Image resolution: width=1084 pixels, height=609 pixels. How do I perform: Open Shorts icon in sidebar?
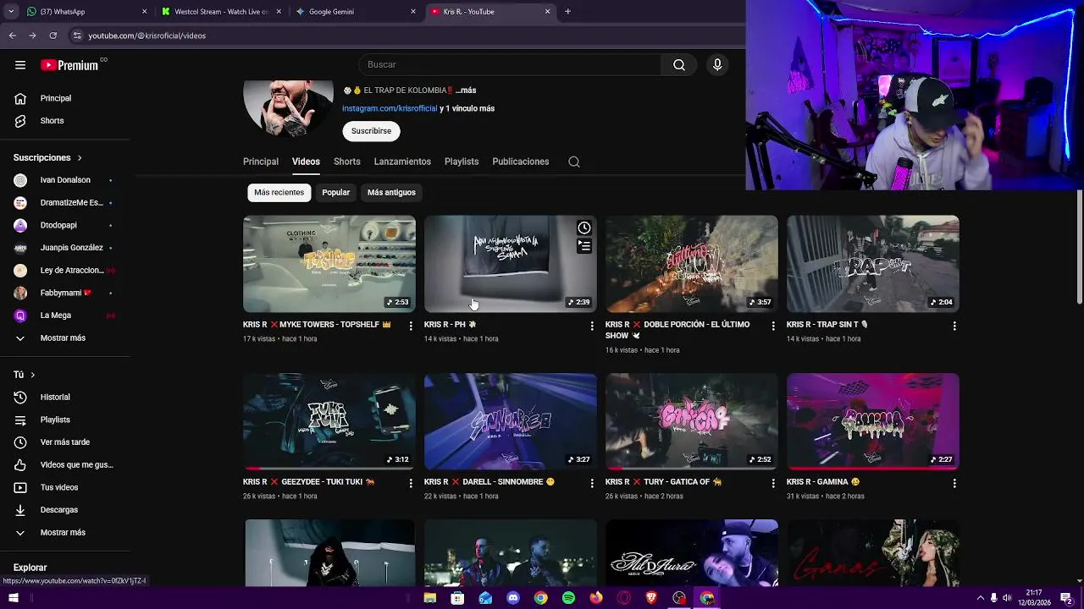tap(20, 121)
